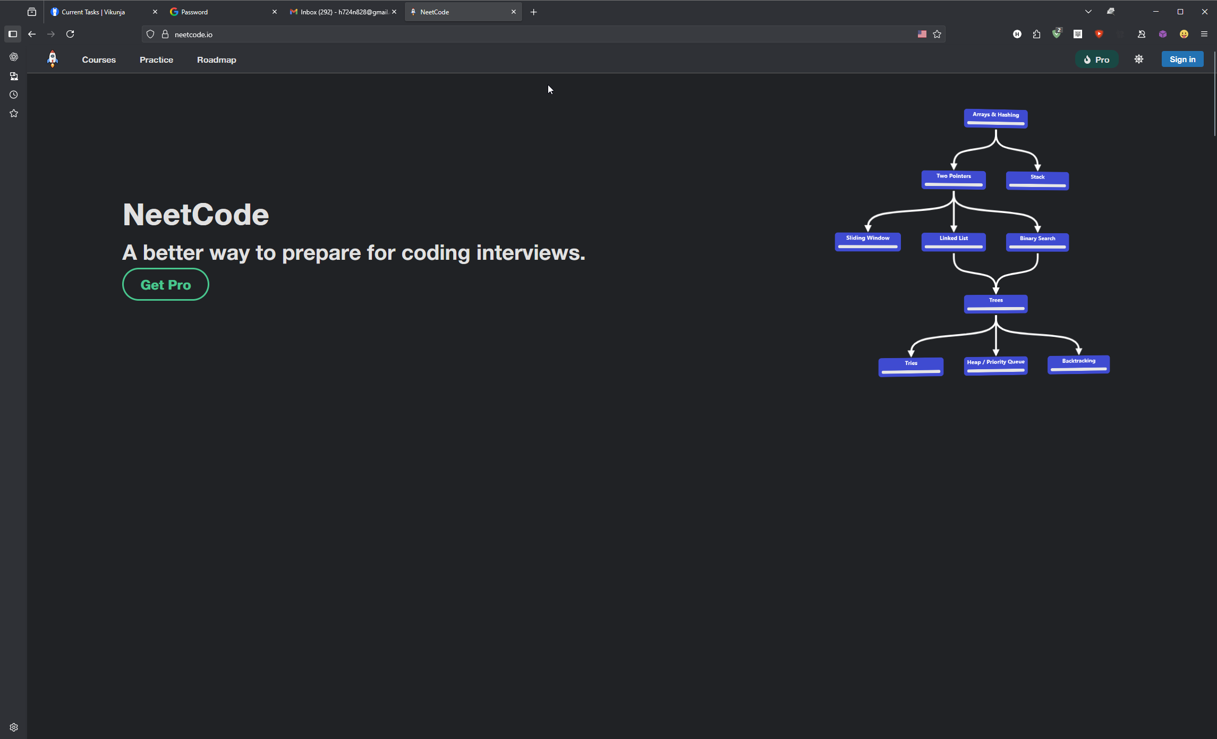Toggle the light/dark theme sun icon
The width and height of the screenshot is (1217, 739).
tap(1138, 59)
